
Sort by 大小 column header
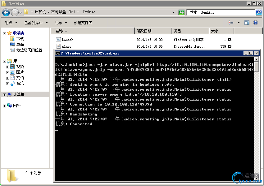221,31
